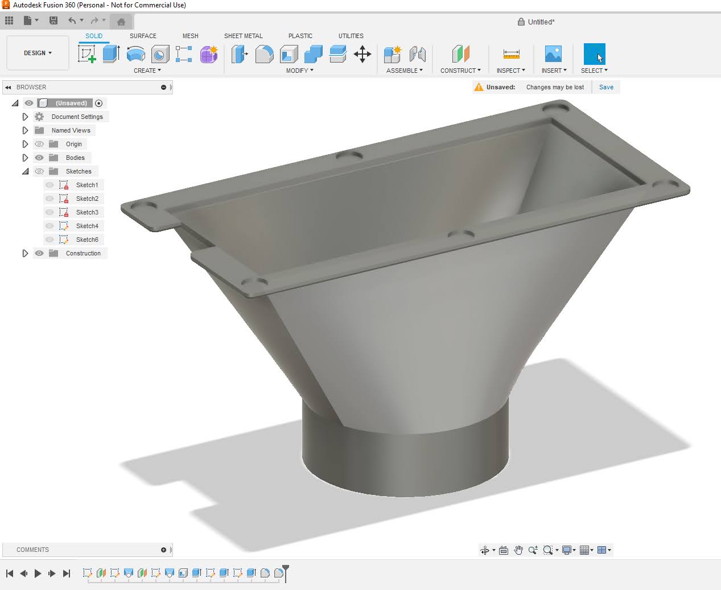
Task: Select the Revolve tool
Action: click(135, 54)
